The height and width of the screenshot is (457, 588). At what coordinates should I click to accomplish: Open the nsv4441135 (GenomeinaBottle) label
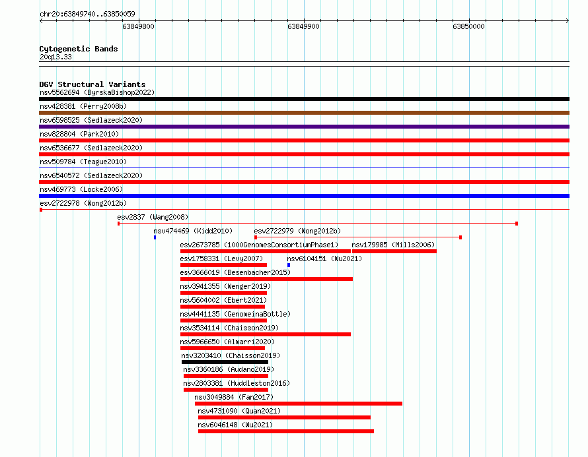pos(235,314)
